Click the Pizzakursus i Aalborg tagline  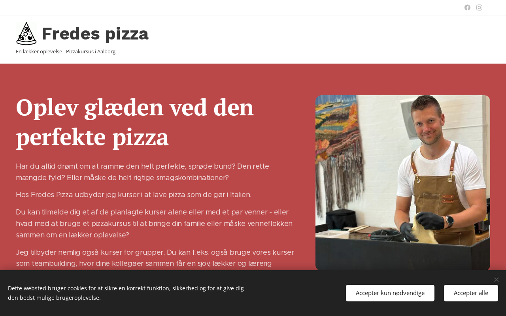pyautogui.click(x=66, y=51)
